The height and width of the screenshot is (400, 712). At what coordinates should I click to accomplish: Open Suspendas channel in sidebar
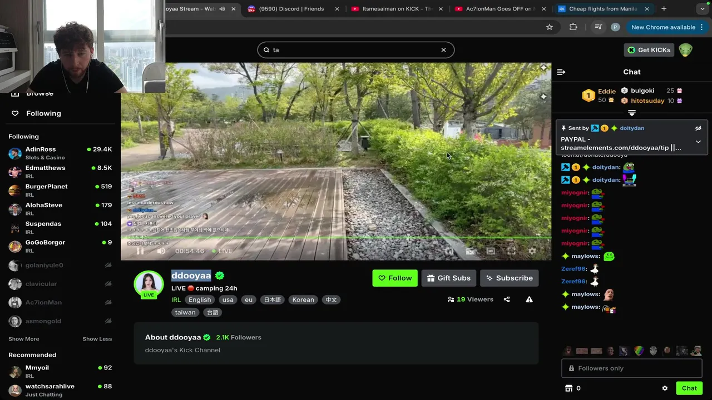pyautogui.click(x=60, y=228)
